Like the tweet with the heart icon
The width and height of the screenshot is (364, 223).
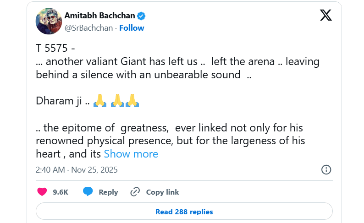(x=42, y=192)
